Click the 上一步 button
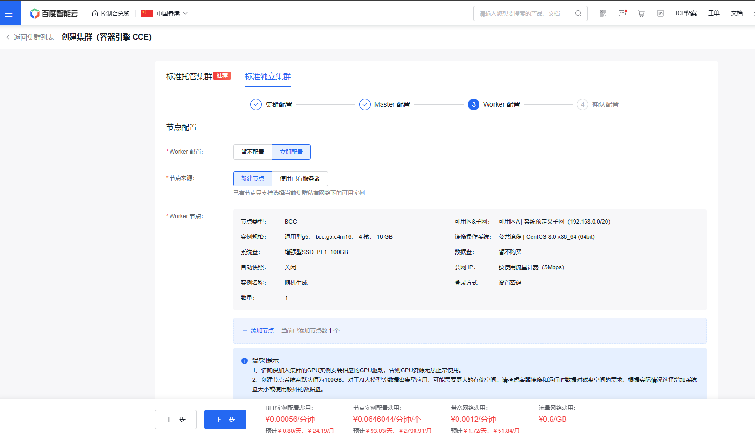The height and width of the screenshot is (441, 755). [176, 420]
